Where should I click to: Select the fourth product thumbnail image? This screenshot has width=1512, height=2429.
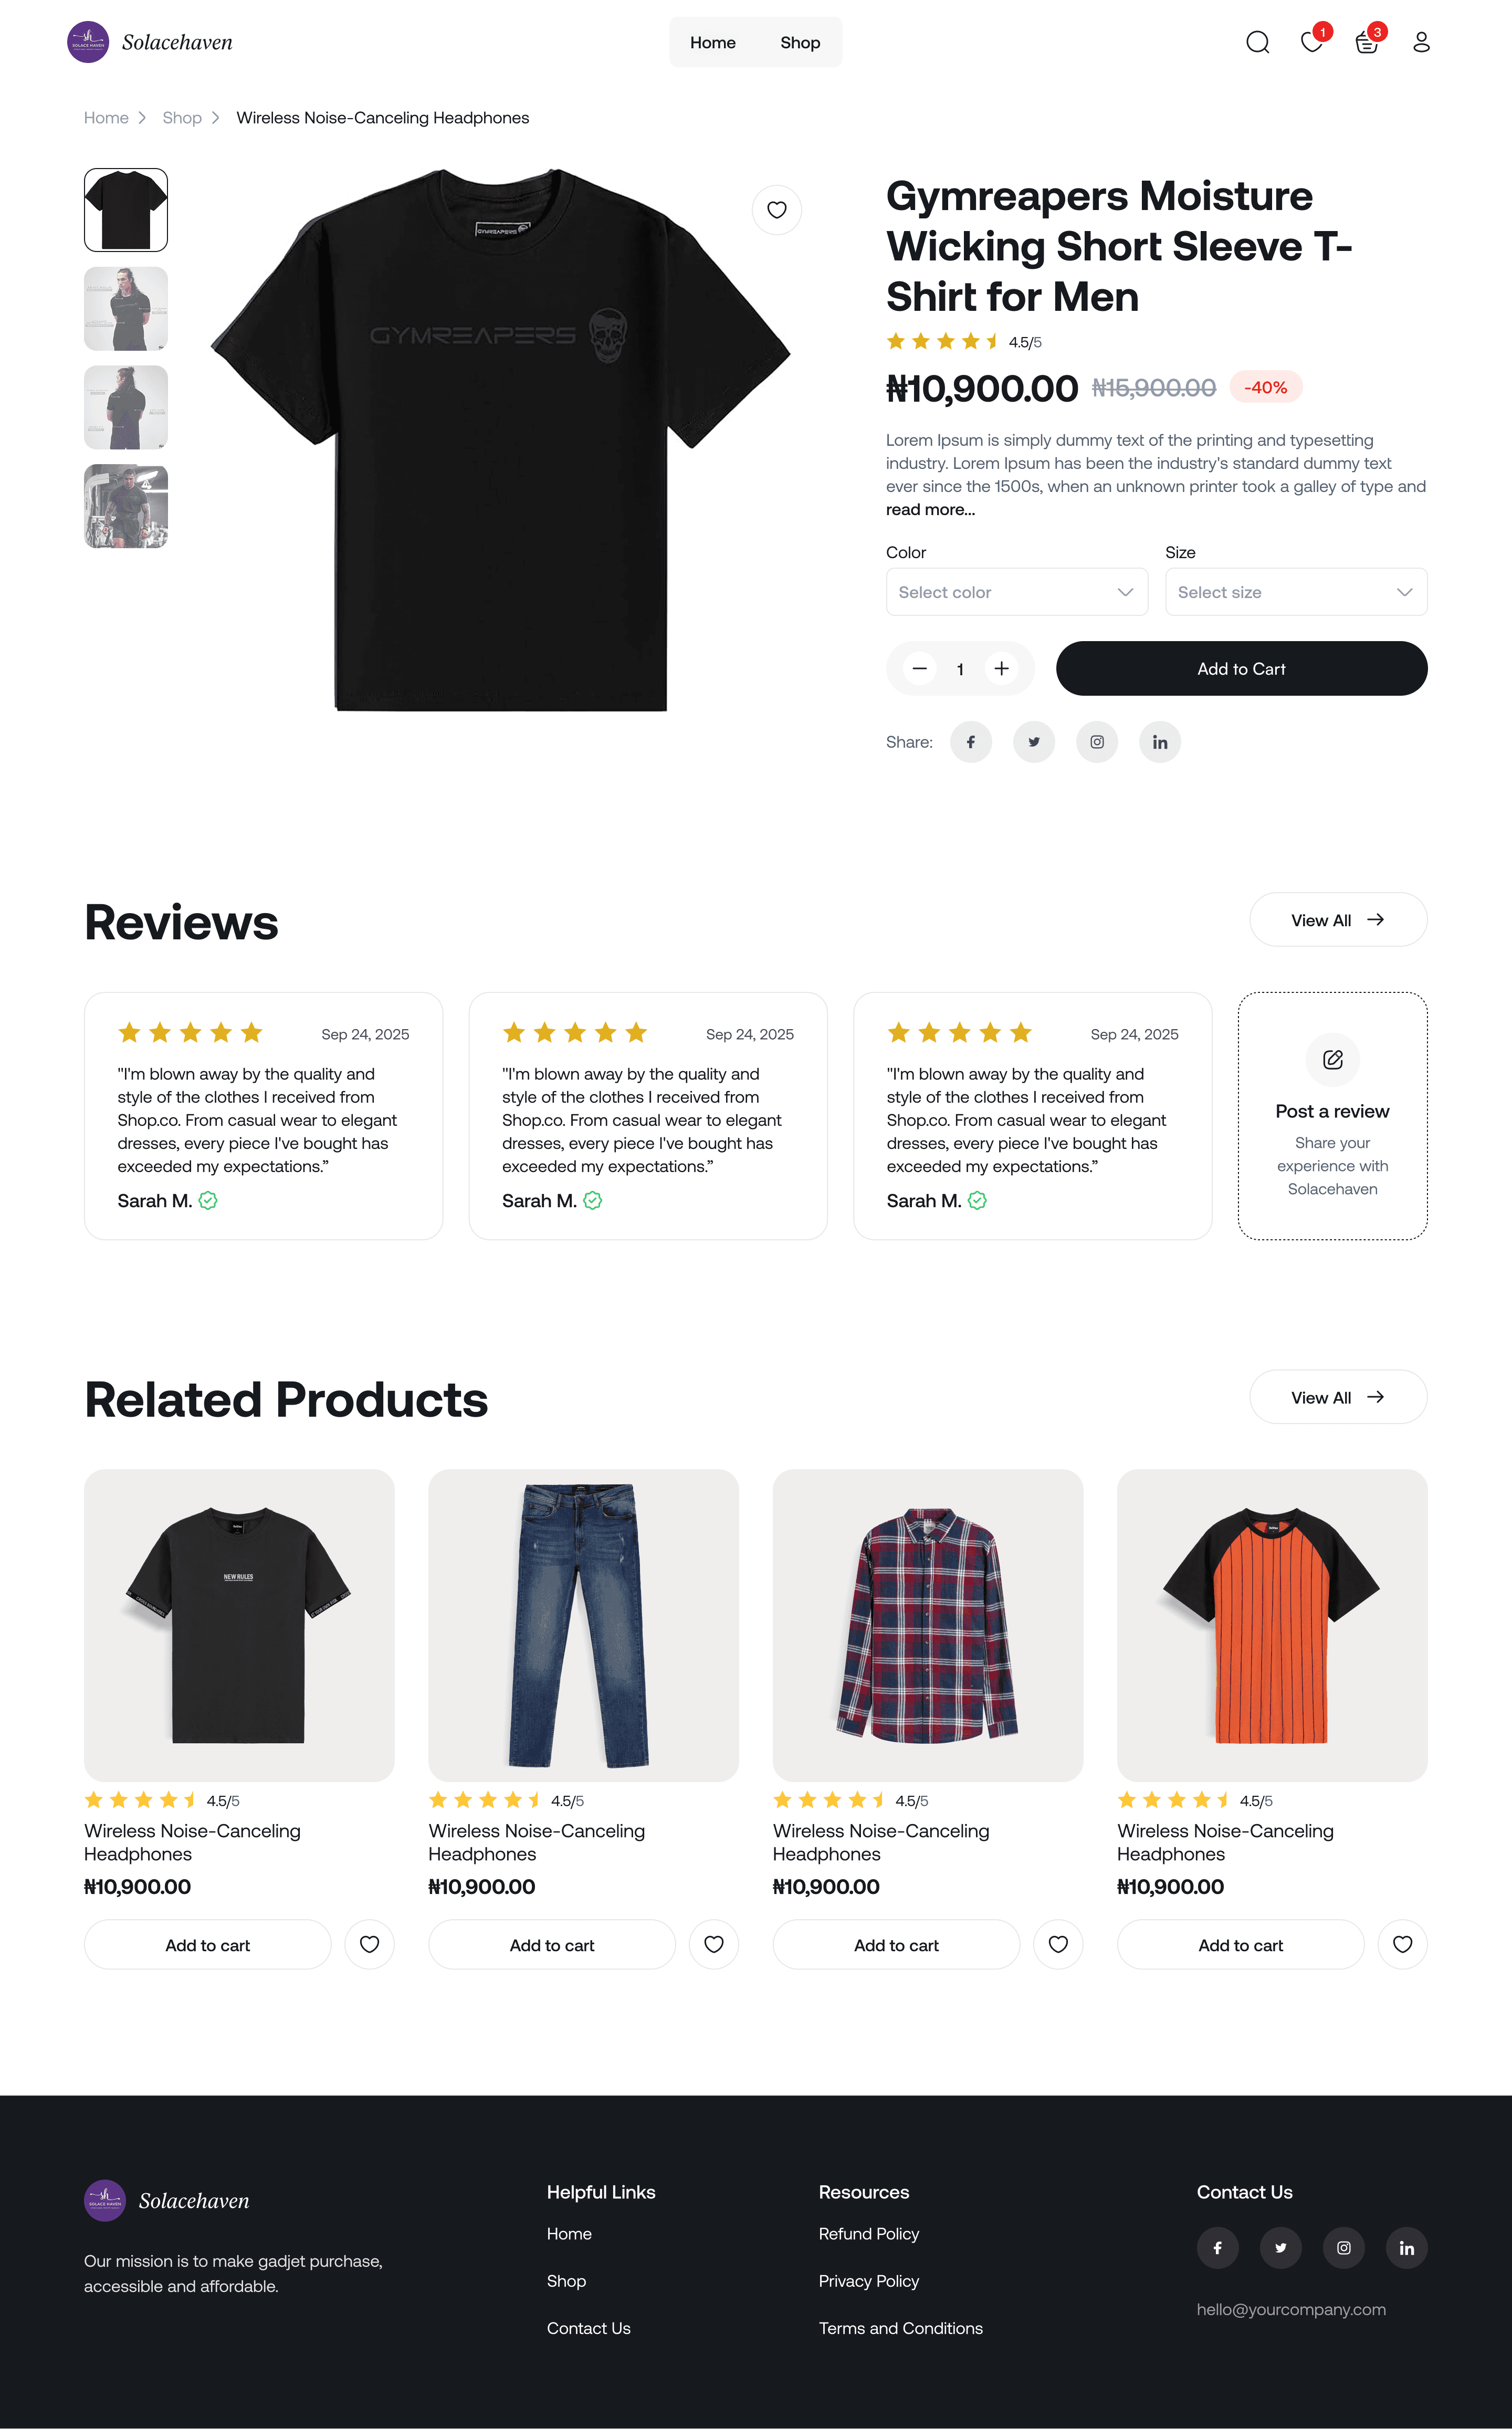point(126,506)
